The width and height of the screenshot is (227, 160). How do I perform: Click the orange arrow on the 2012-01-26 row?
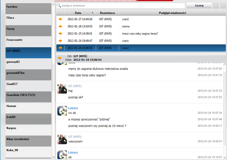pyautogui.click(x=60, y=26)
